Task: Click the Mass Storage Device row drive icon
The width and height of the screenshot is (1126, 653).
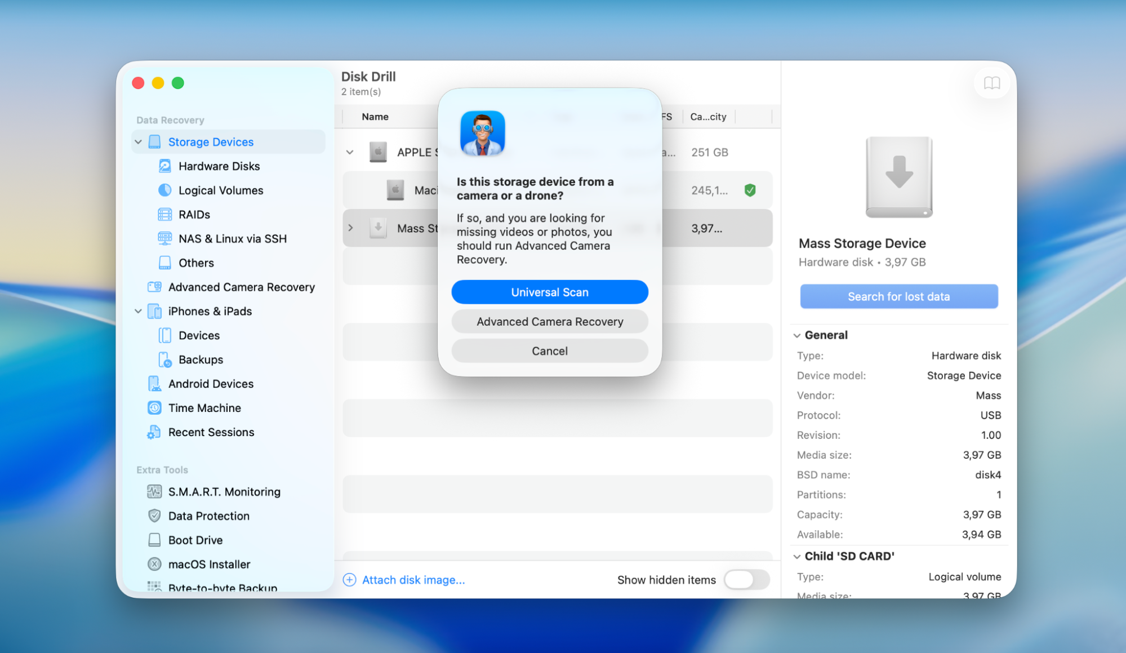Action: point(378,228)
